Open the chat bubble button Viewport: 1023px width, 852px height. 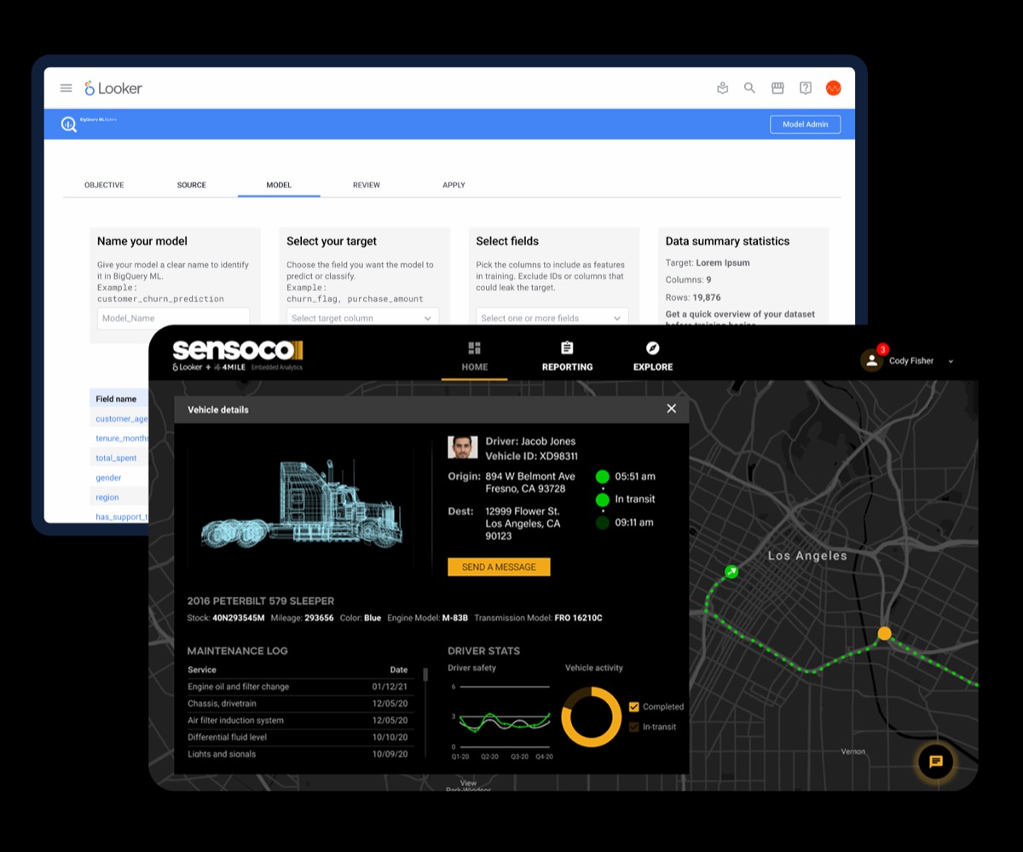point(935,762)
